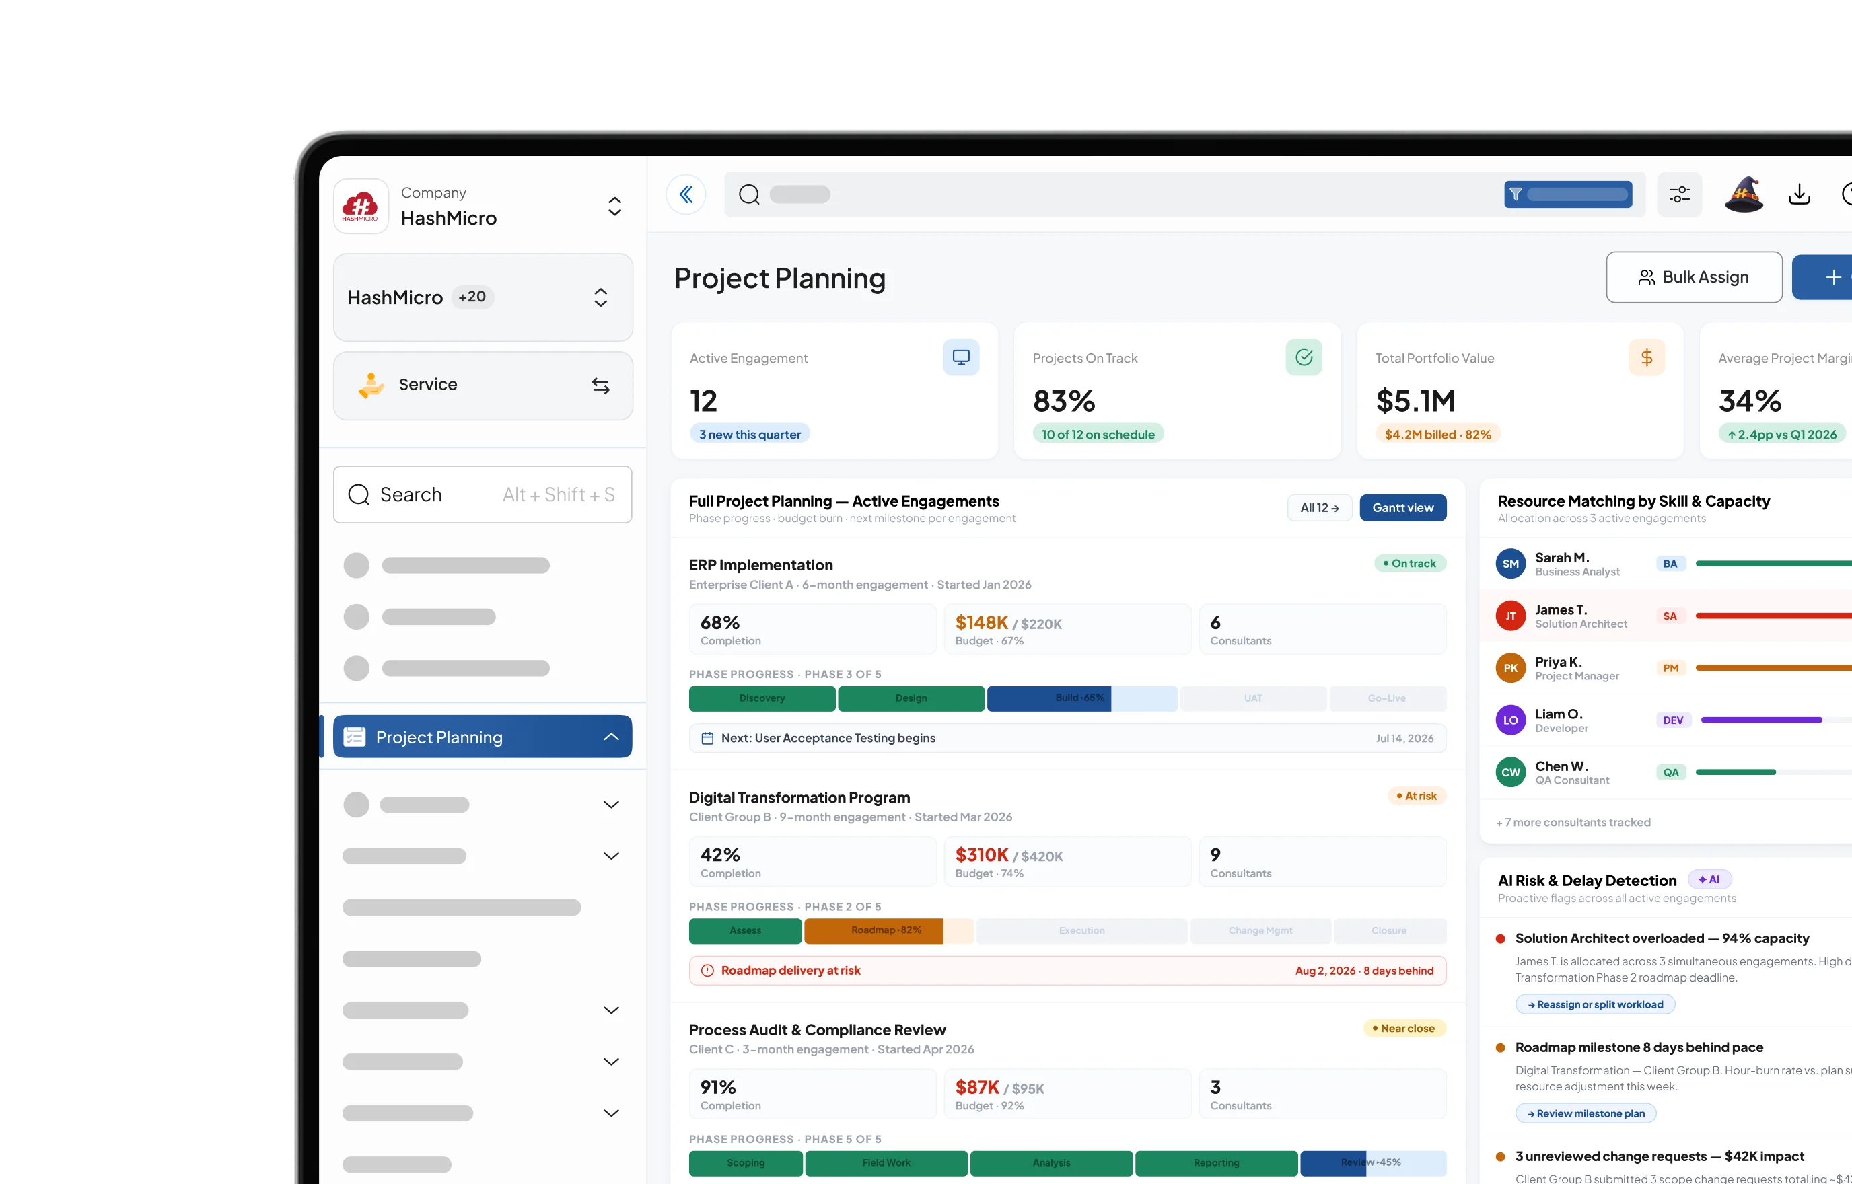Click the top search bar input
This screenshot has width=1852, height=1184.
[1184, 194]
